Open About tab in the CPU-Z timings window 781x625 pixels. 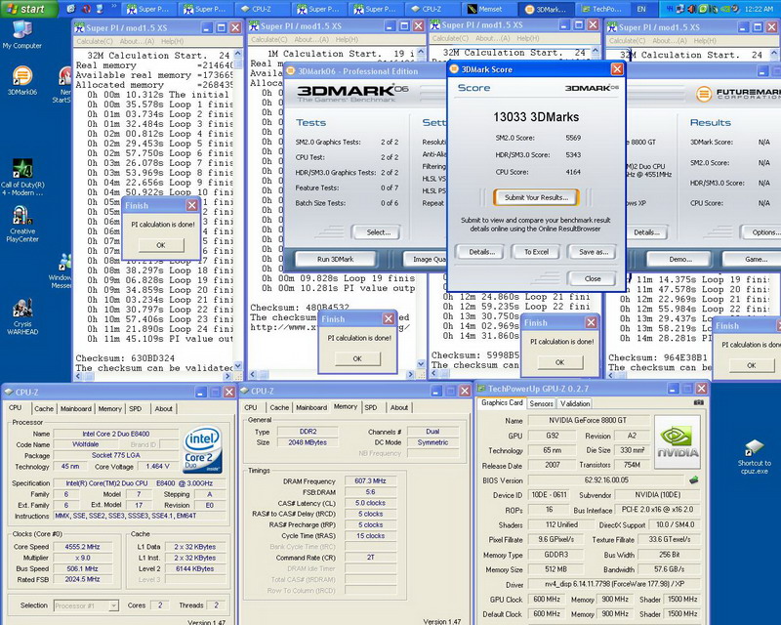[399, 407]
